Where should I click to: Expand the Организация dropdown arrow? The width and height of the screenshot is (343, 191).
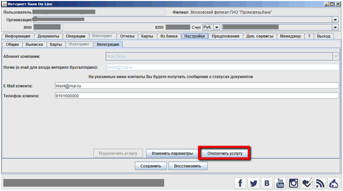click(x=335, y=20)
